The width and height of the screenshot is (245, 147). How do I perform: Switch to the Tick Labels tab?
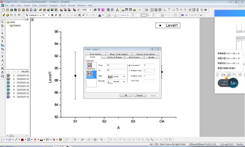tap(95, 54)
